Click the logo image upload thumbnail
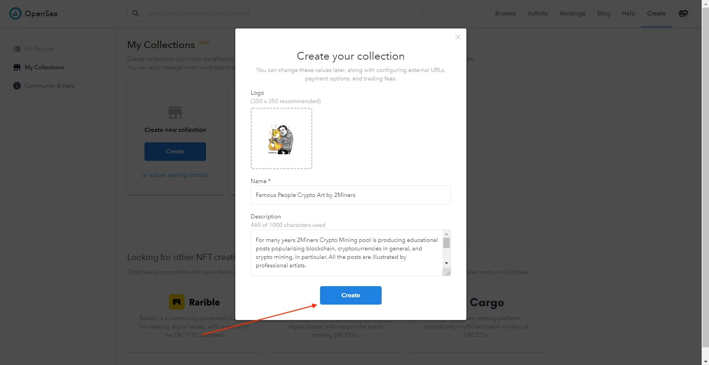 coord(282,138)
